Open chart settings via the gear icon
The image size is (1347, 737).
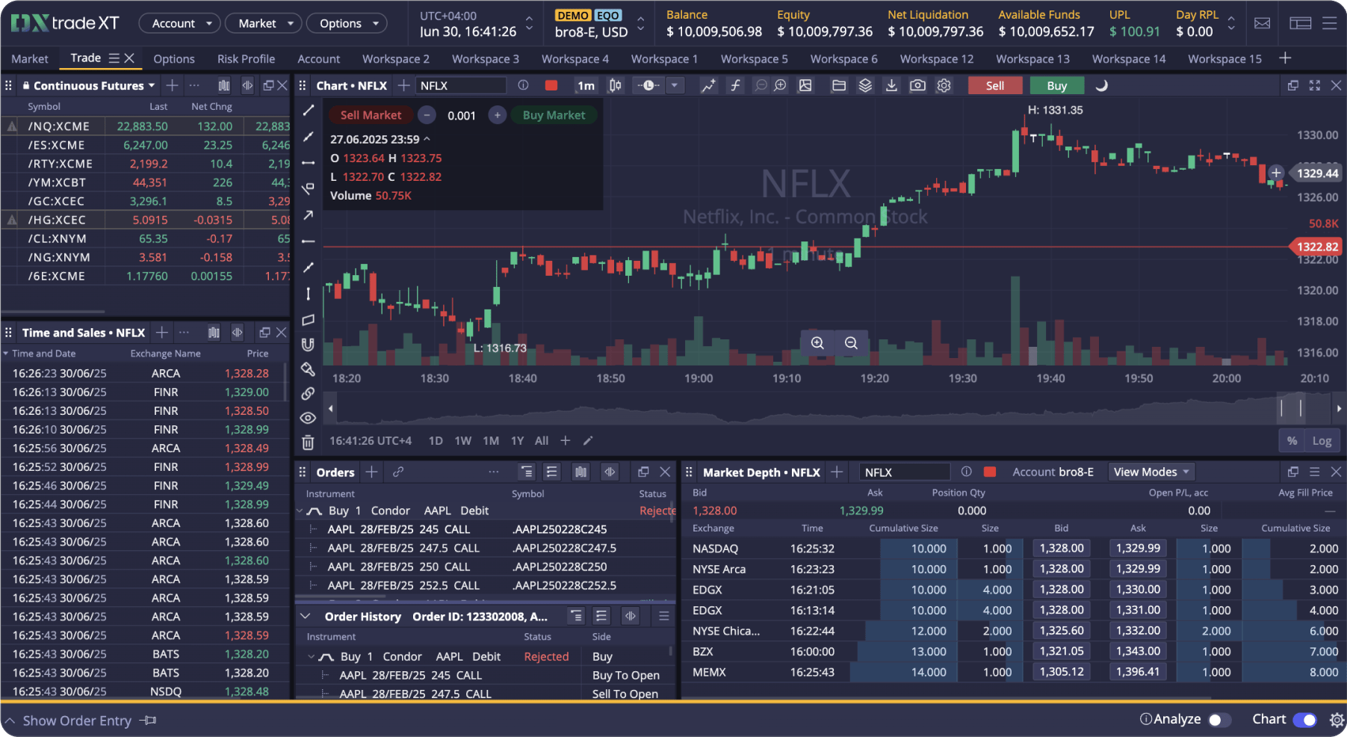944,85
